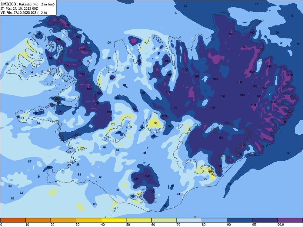Click the 'VT: Fös. 27.10.2023 02Z' line
The image size is (303, 227).
(x=18, y=13)
